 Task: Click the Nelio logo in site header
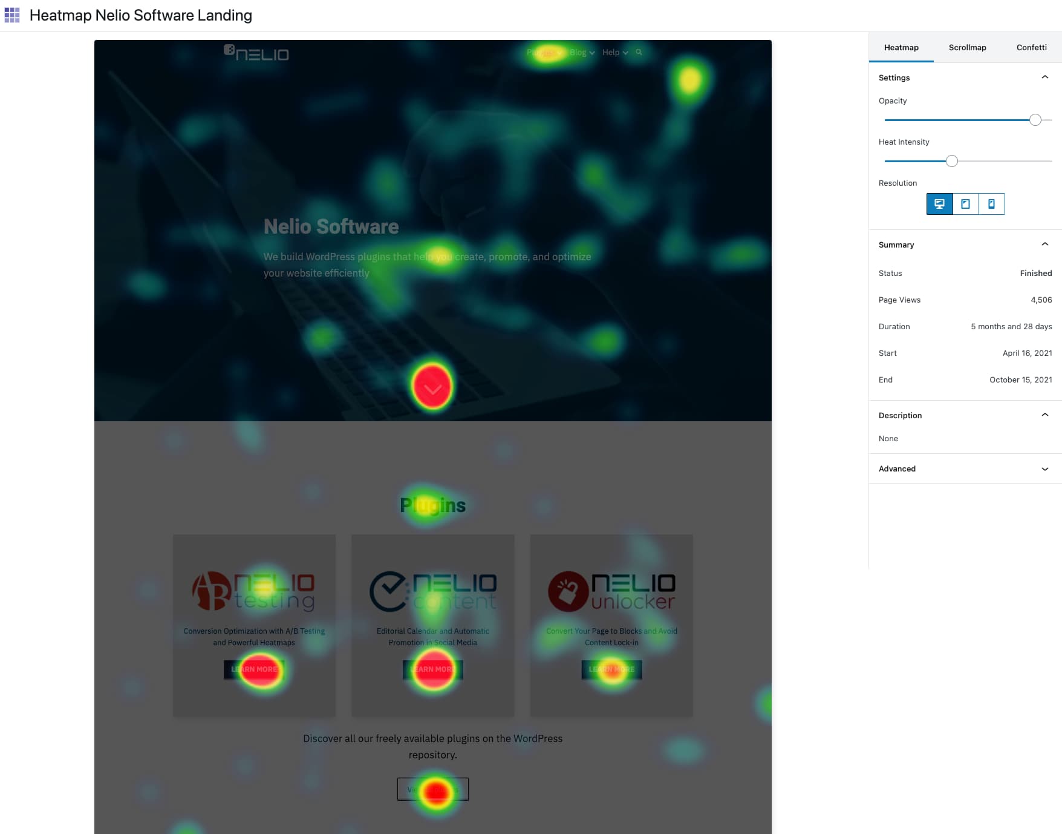click(x=256, y=53)
